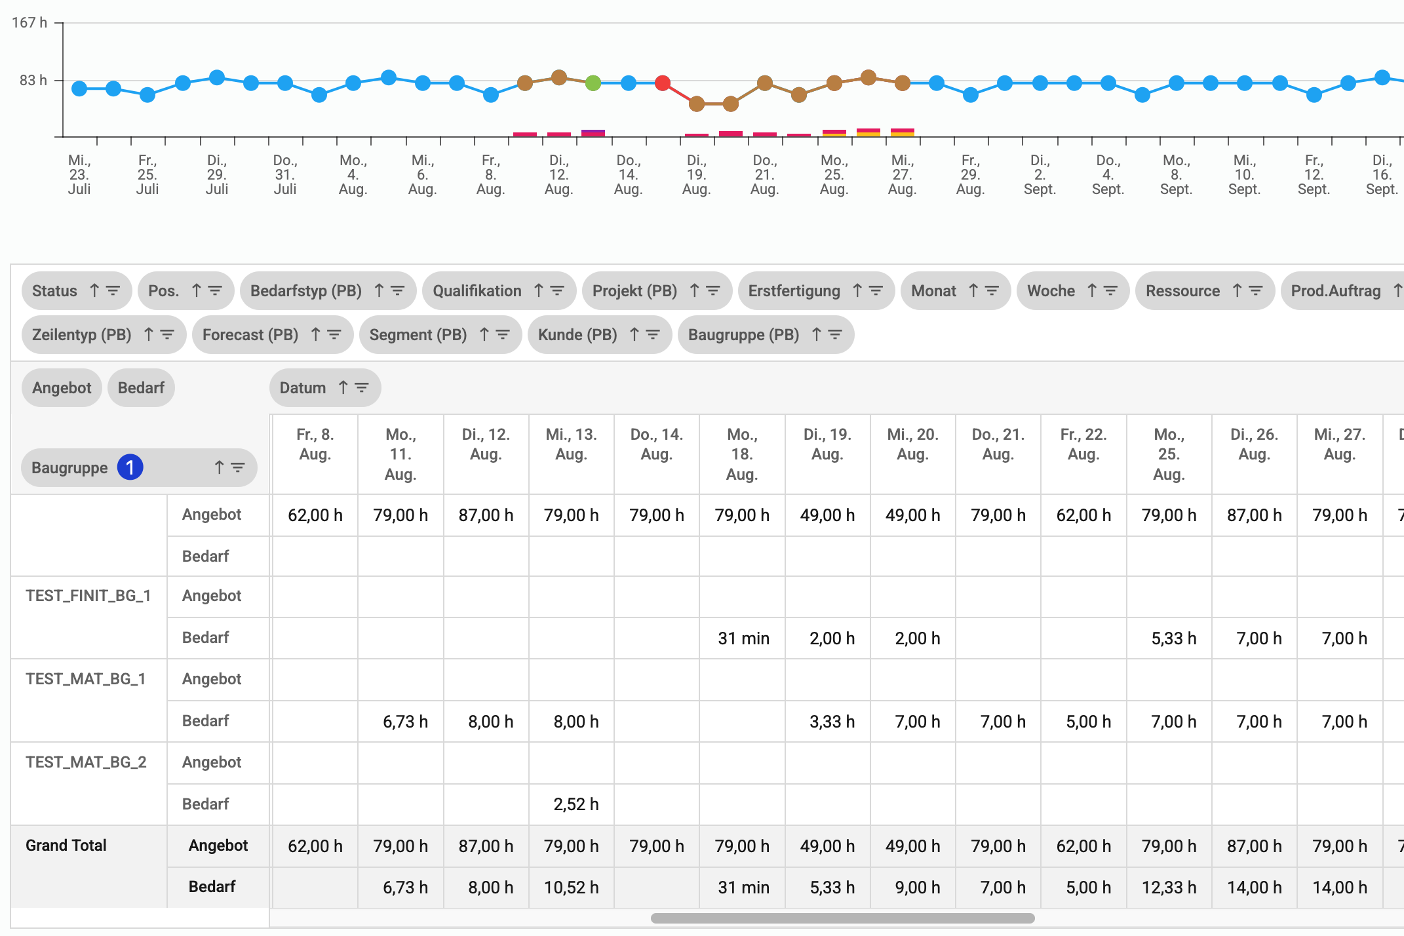Sort ascending by Woche chip arrow

point(1092,290)
